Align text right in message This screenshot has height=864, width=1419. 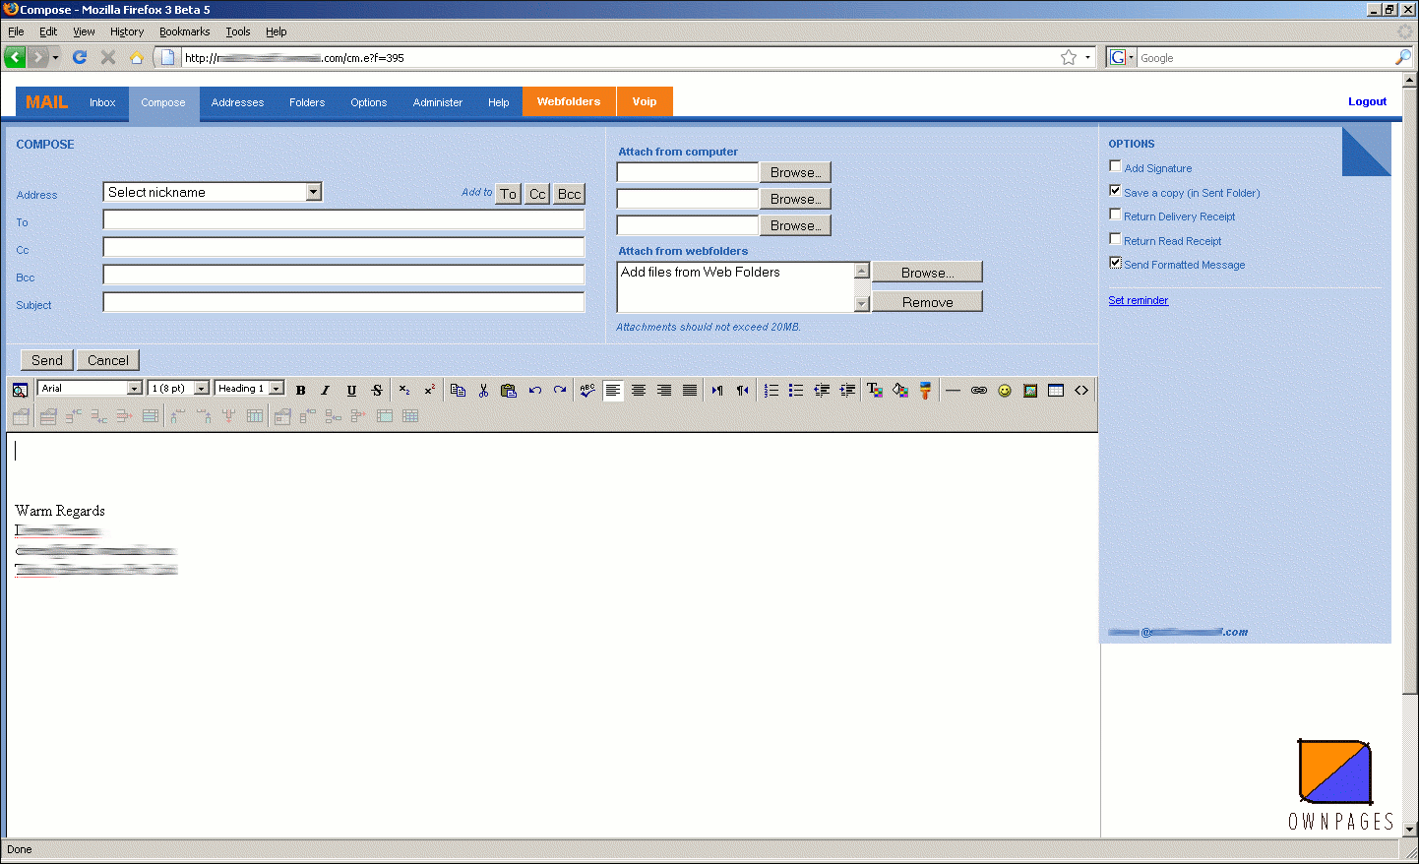point(664,391)
